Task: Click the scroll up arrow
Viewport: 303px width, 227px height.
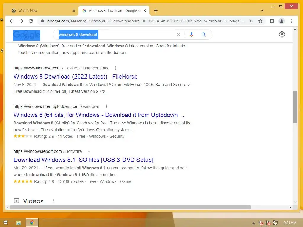Action: pyautogui.click(x=295, y=29)
